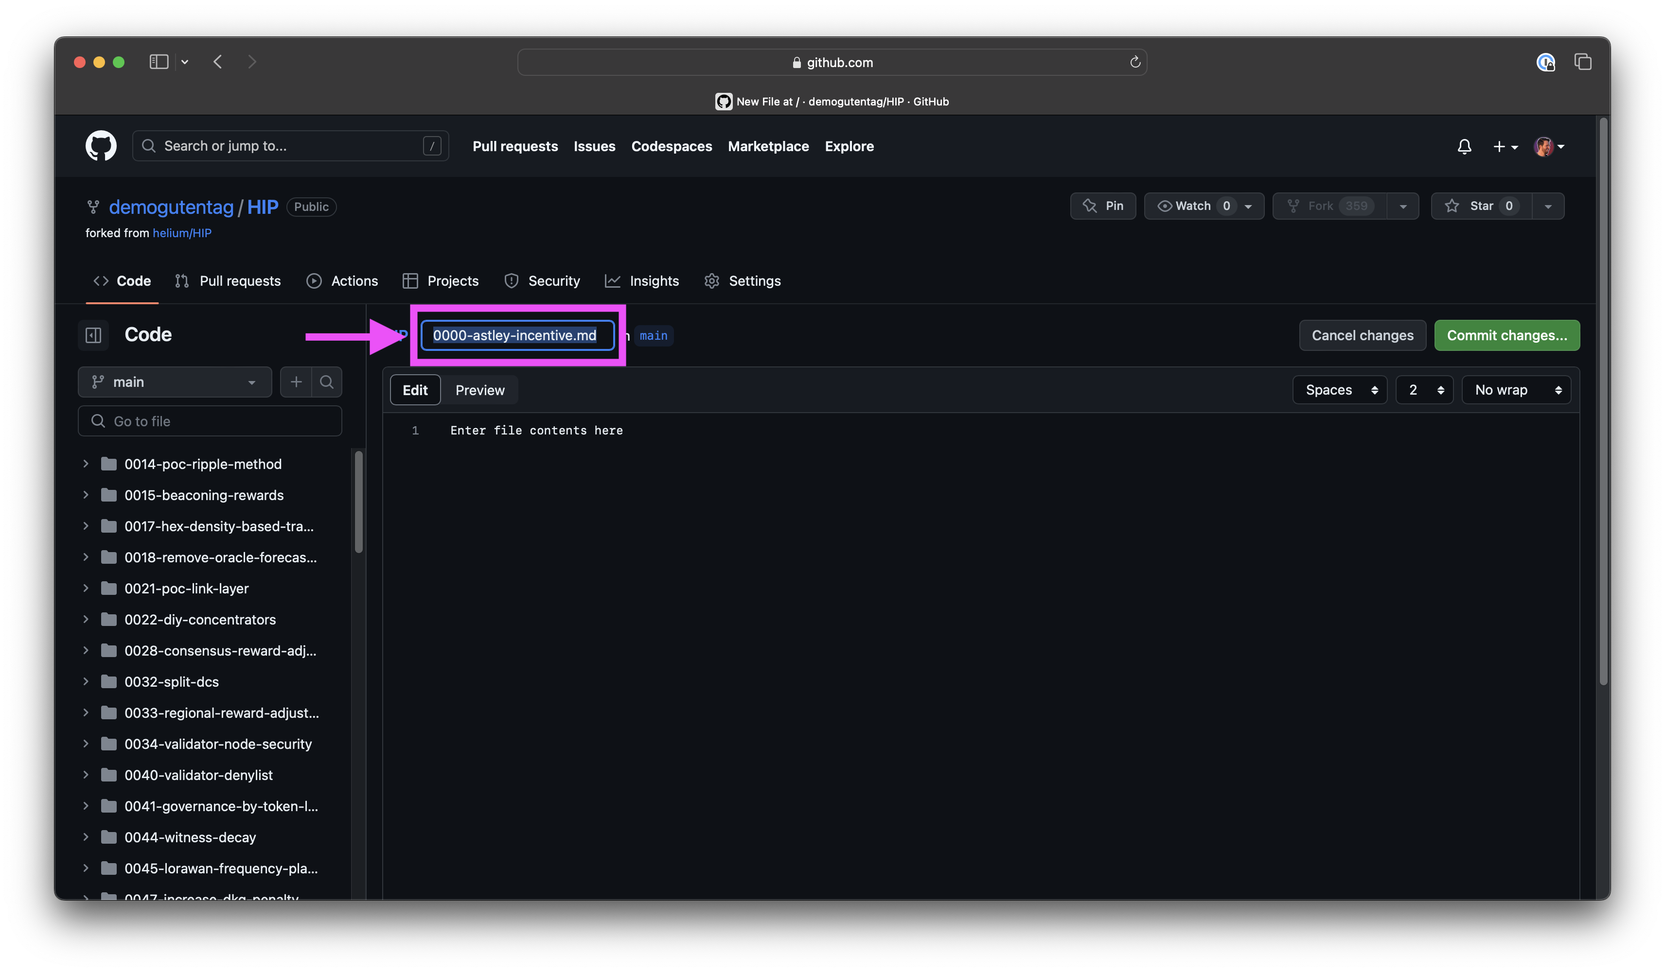This screenshot has height=972, width=1665.
Task: Click the search files magnifier icon
Action: [x=326, y=382]
